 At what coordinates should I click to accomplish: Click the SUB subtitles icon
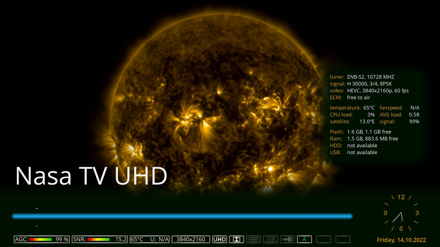tap(271, 239)
